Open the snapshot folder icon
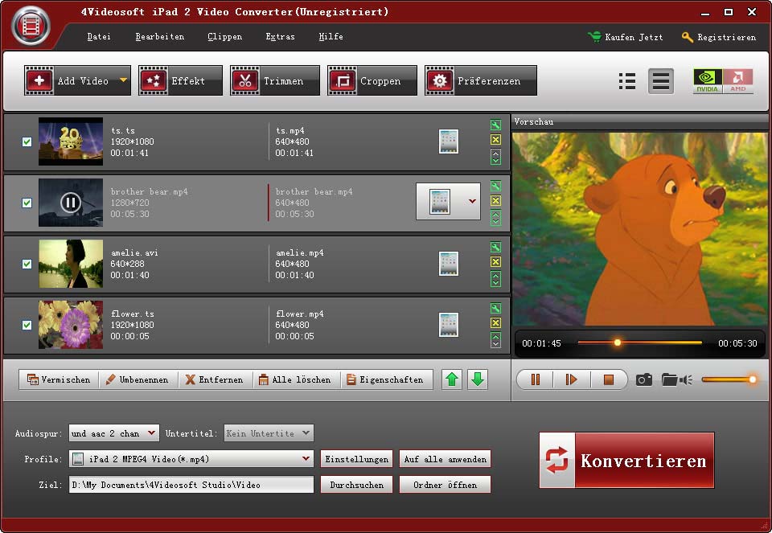This screenshot has height=533, width=772. (x=669, y=379)
